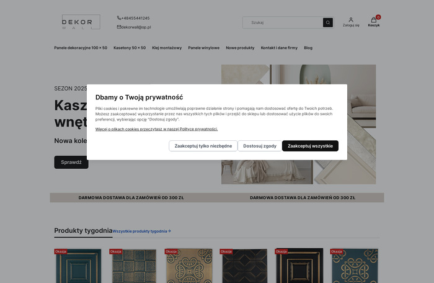This screenshot has width=434, height=283.
Task: Click Zaakceptuj tylko niezbędne button
Action: (x=203, y=146)
